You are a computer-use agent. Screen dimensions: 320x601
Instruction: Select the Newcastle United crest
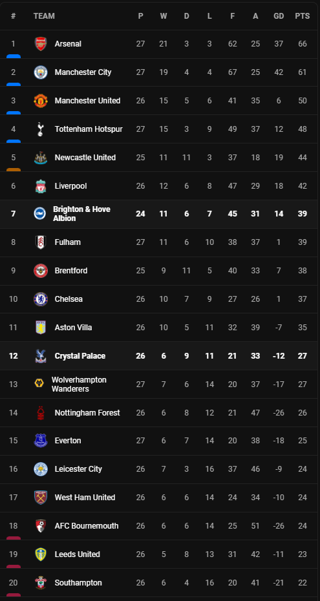[x=41, y=158]
